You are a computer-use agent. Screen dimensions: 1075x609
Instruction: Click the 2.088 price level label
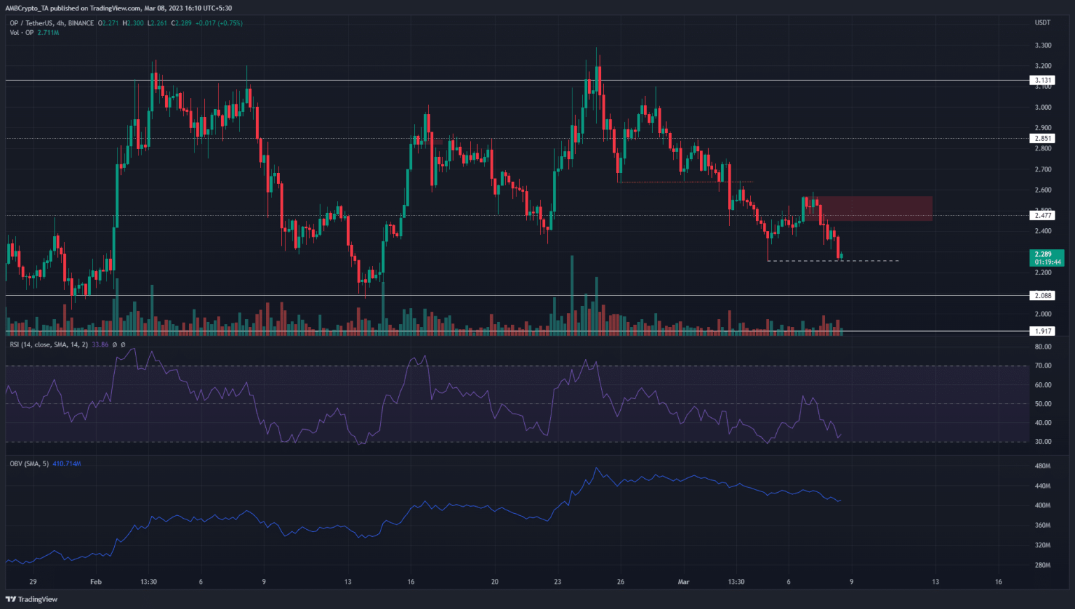[x=1043, y=295]
